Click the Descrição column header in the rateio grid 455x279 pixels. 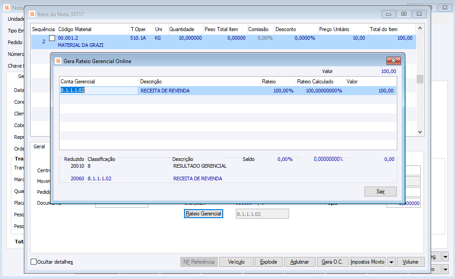200,82
